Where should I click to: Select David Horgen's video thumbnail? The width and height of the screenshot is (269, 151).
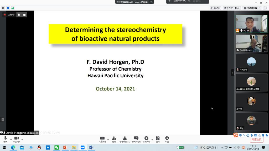(251, 43)
